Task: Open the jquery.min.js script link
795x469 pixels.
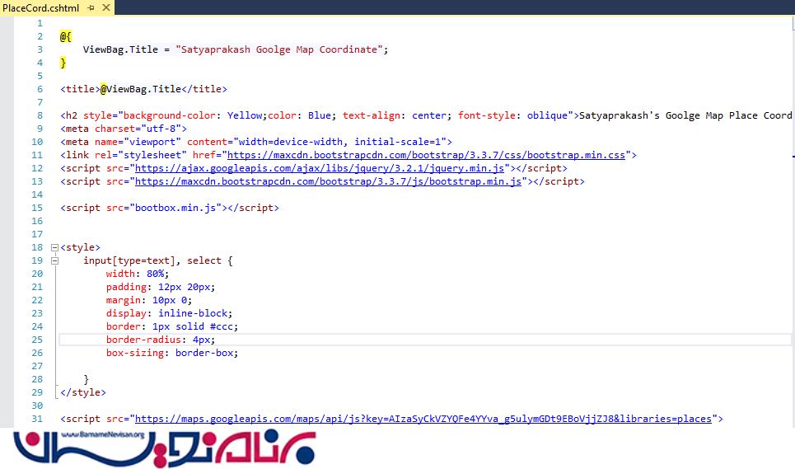Action: tap(320, 168)
